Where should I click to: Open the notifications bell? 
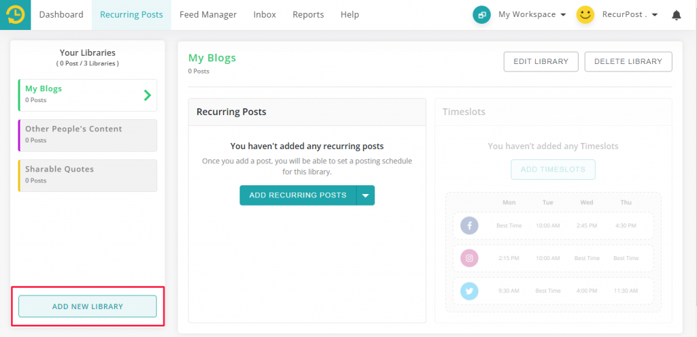(677, 15)
